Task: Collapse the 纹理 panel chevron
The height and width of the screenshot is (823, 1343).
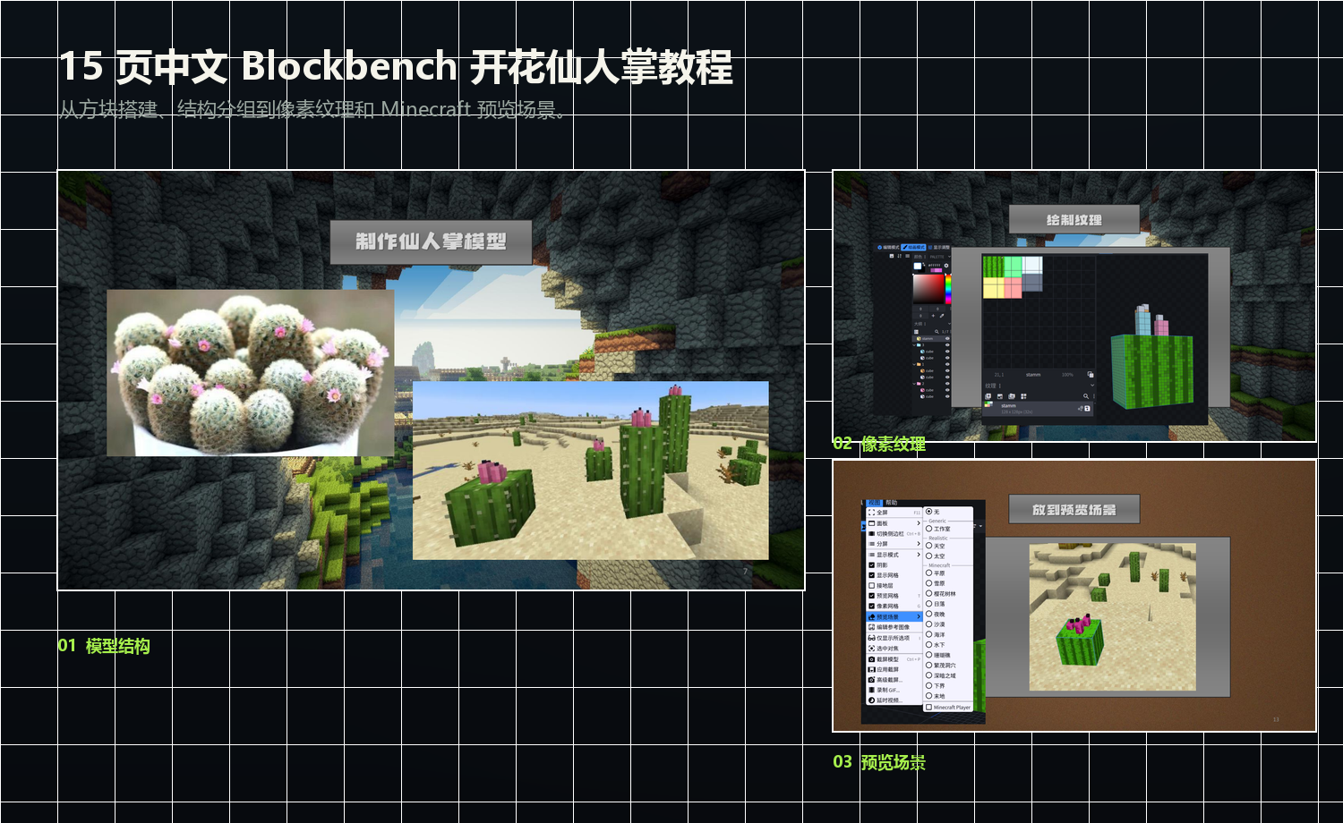Action: pyautogui.click(x=1092, y=385)
